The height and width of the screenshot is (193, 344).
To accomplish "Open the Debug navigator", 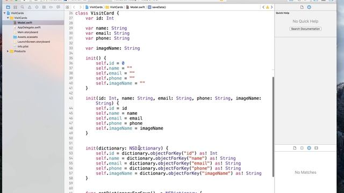I will pyautogui.click(x=44, y=7).
